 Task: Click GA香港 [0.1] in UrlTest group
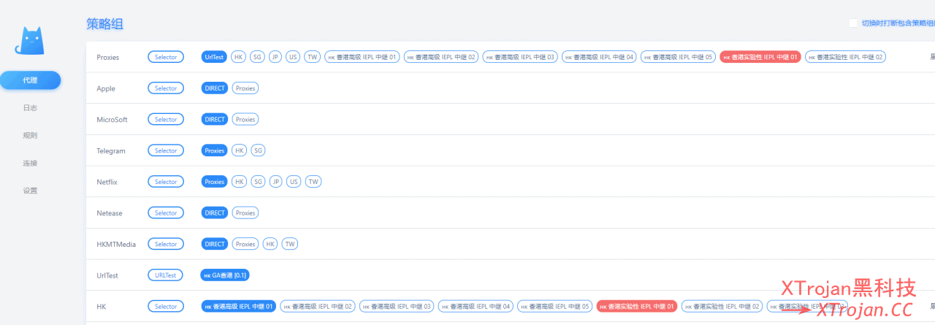[225, 275]
